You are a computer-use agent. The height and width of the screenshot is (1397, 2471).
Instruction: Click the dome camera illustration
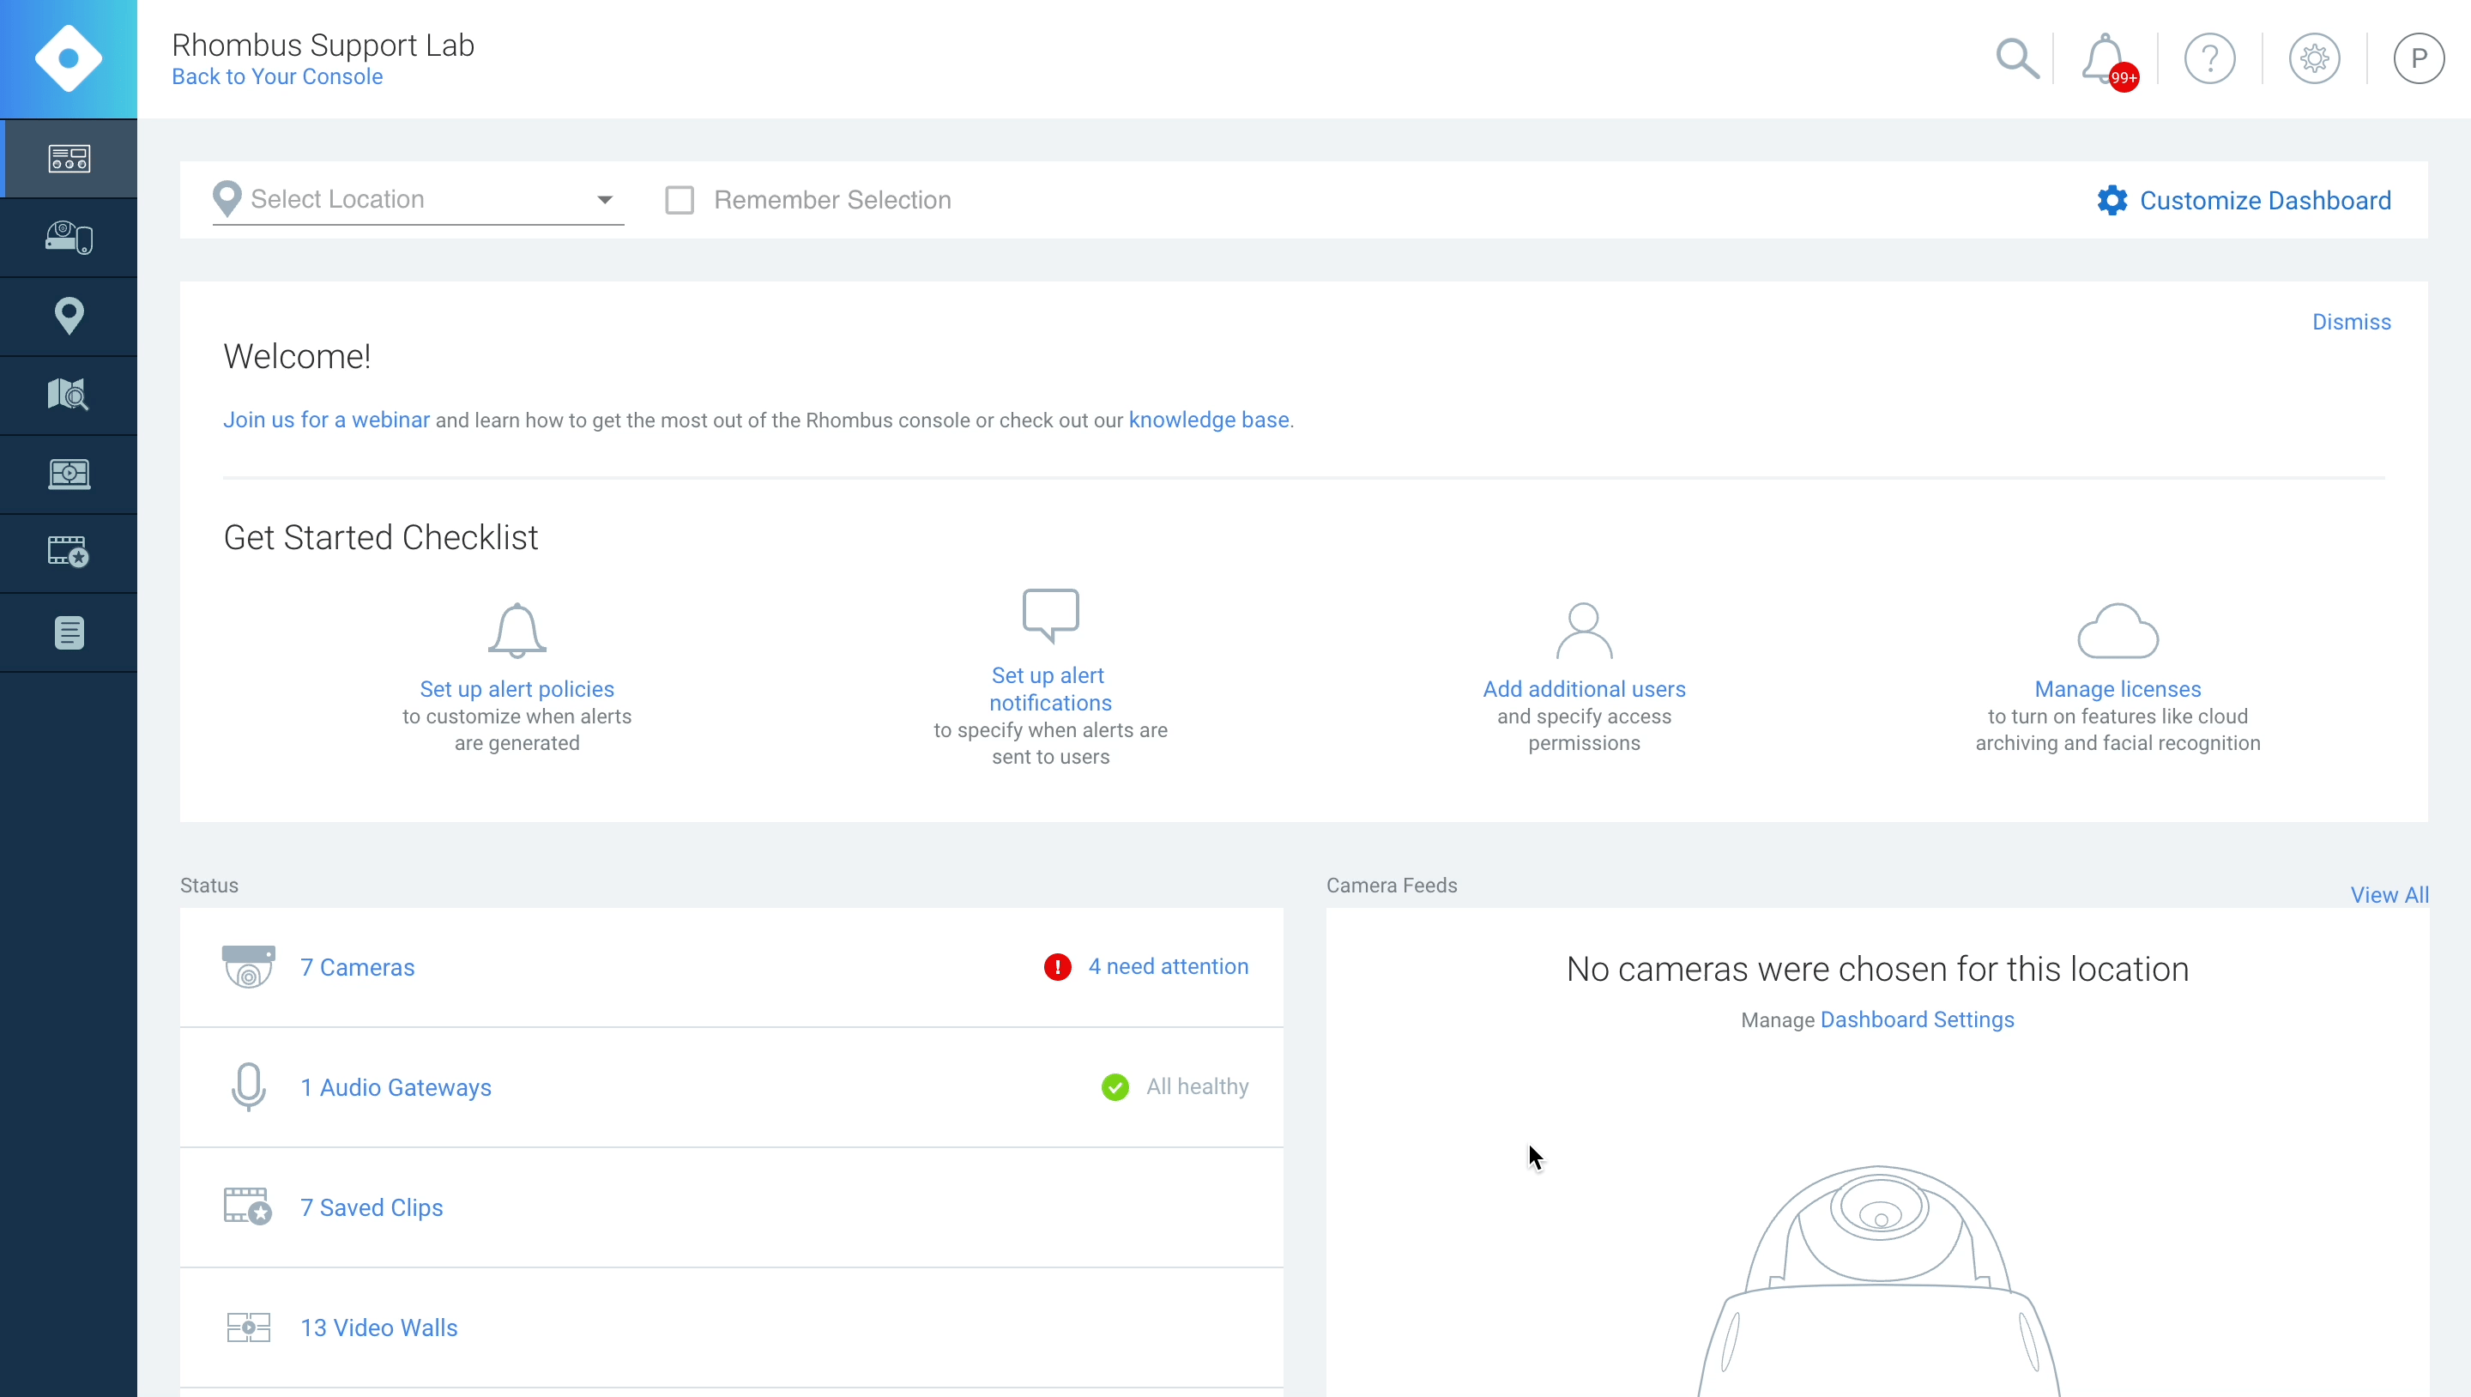[1877, 1281]
